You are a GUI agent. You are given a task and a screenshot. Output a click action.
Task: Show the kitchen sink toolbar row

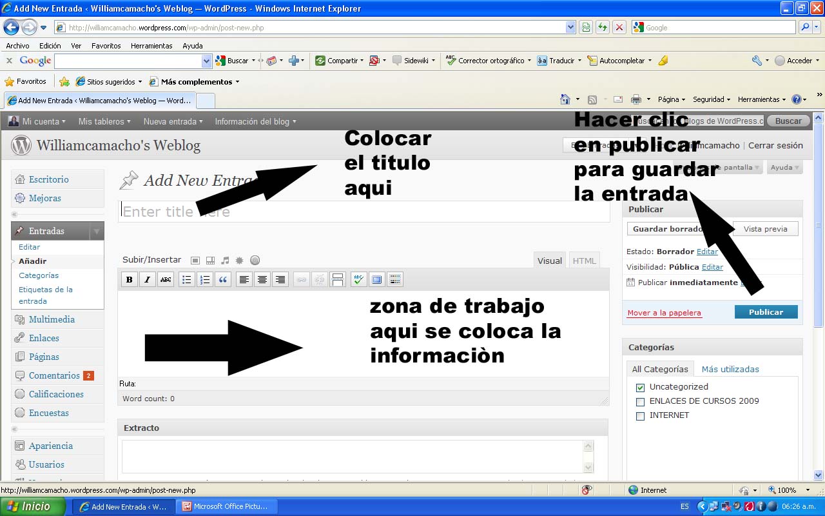395,279
